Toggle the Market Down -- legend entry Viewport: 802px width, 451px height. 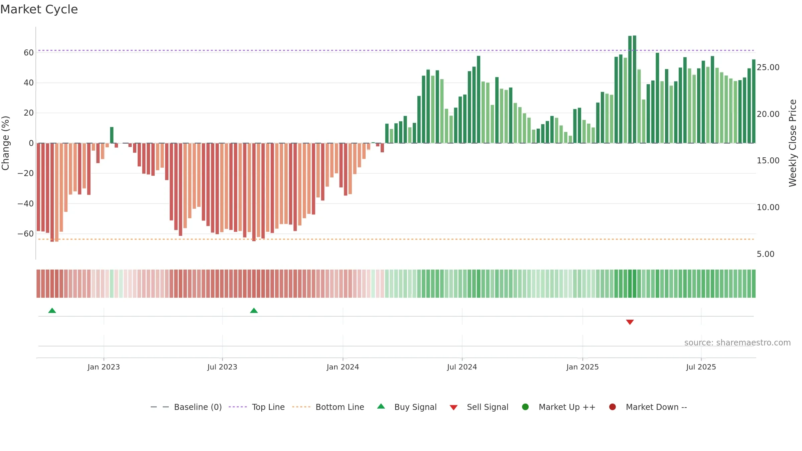coord(648,407)
